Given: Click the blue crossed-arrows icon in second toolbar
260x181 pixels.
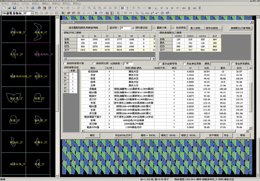Looking at the screenshot, I should (x=96, y=13).
